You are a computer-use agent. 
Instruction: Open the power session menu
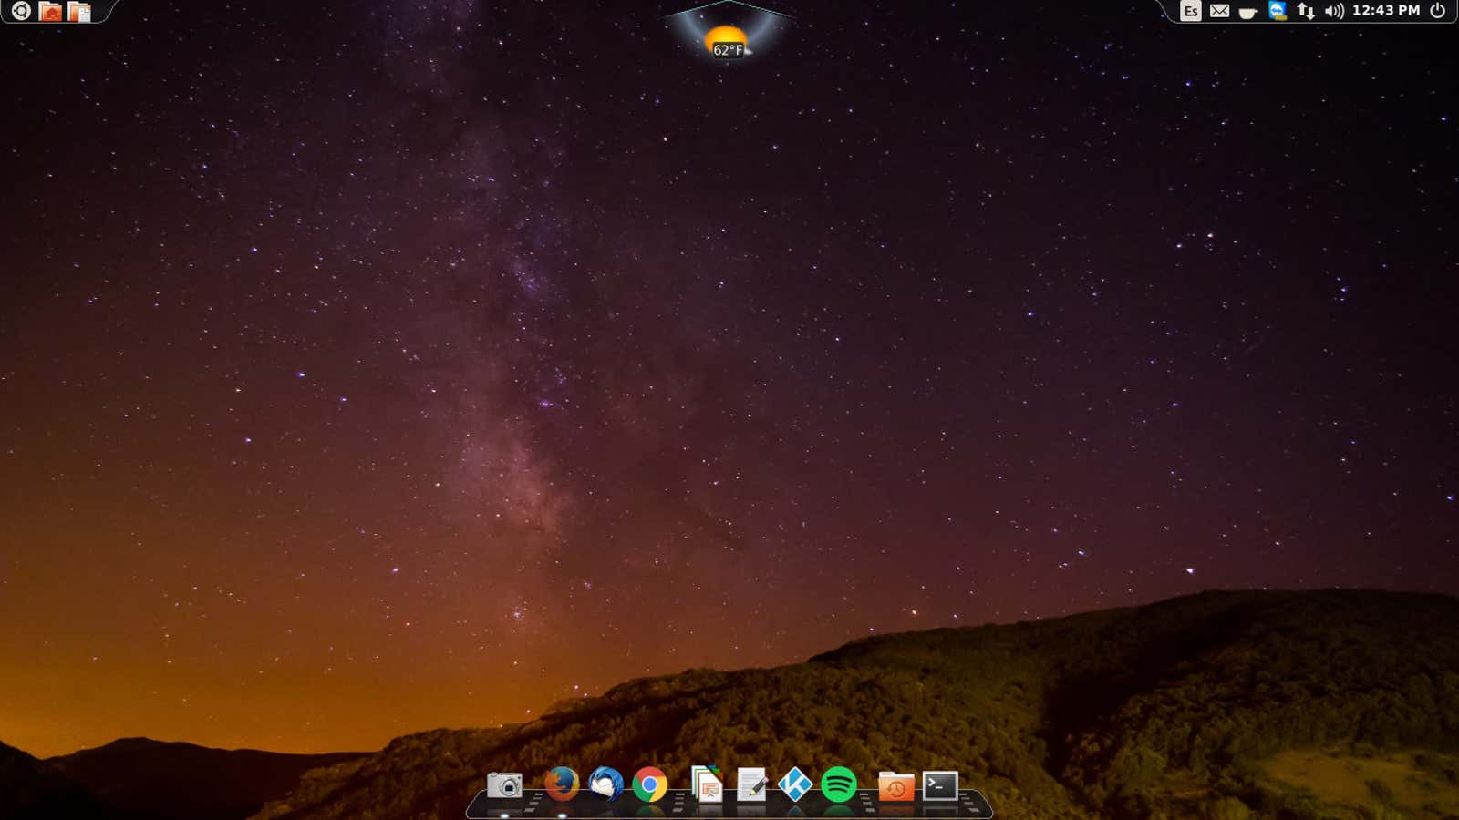click(x=1438, y=11)
